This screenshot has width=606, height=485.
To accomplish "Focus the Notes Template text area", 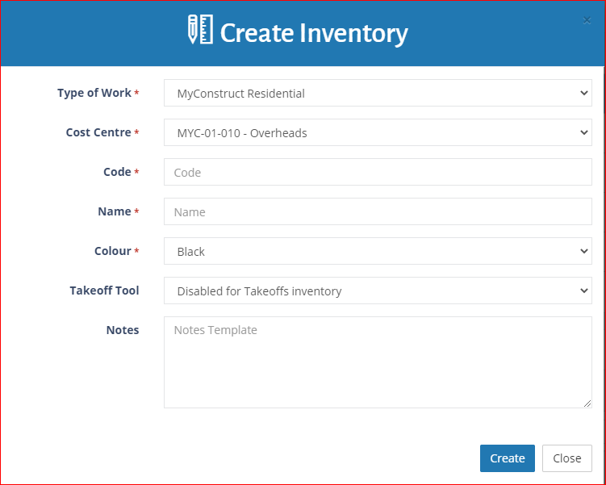I will point(378,362).
